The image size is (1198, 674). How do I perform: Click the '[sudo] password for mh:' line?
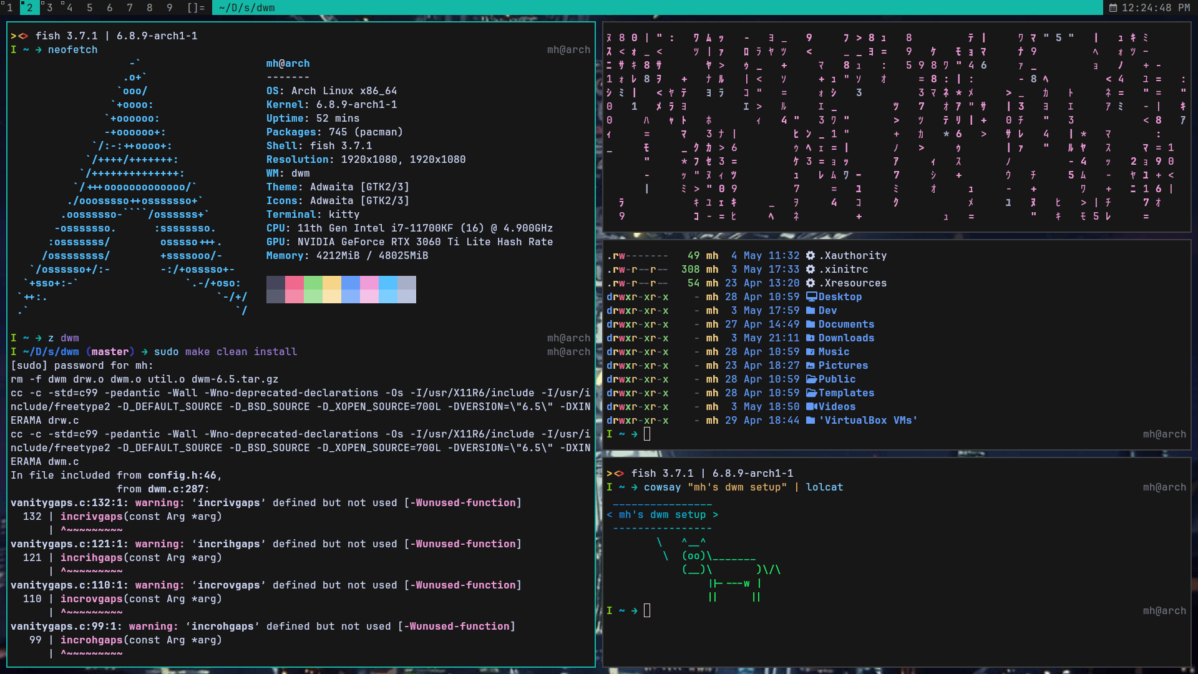pyautogui.click(x=82, y=365)
